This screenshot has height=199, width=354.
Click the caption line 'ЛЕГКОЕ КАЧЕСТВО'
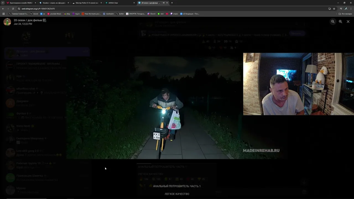[x=177, y=194]
